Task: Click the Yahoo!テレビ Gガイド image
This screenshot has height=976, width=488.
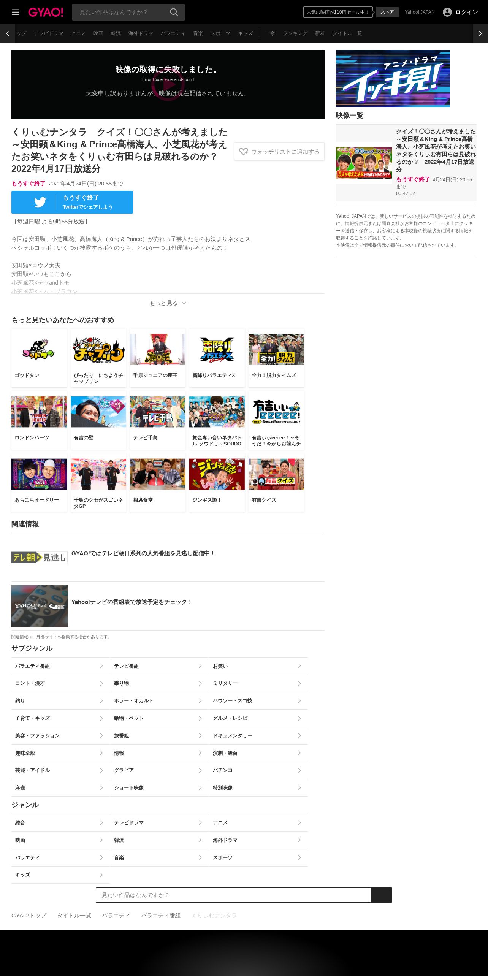Action: [x=40, y=606]
